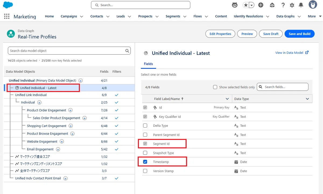The height and width of the screenshot is (194, 323).
Task: Open the notifications bell
Action: pos(301,5)
